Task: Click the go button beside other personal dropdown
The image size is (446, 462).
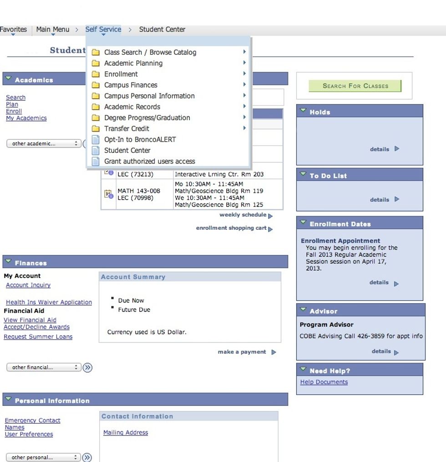Action: 86,457
